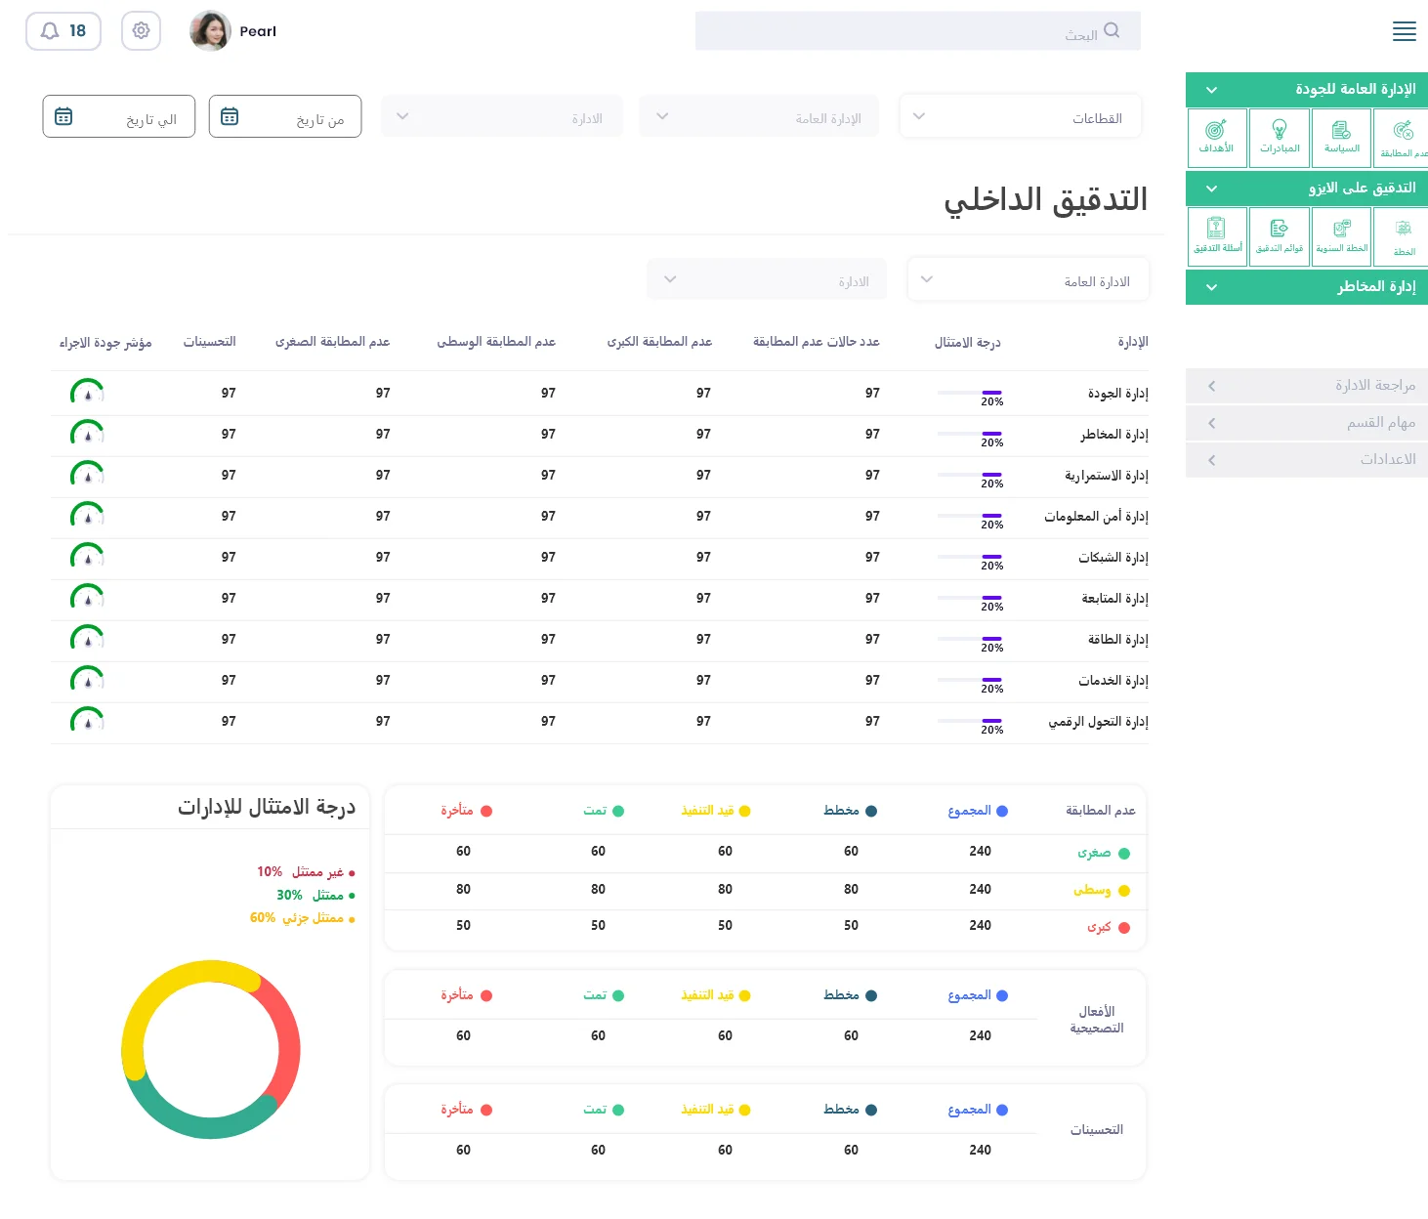Viewport: 1428px width, 1219px height.
Task: Select the أسئلة التدقيق clipboard icon tile
Action: click(x=1217, y=235)
